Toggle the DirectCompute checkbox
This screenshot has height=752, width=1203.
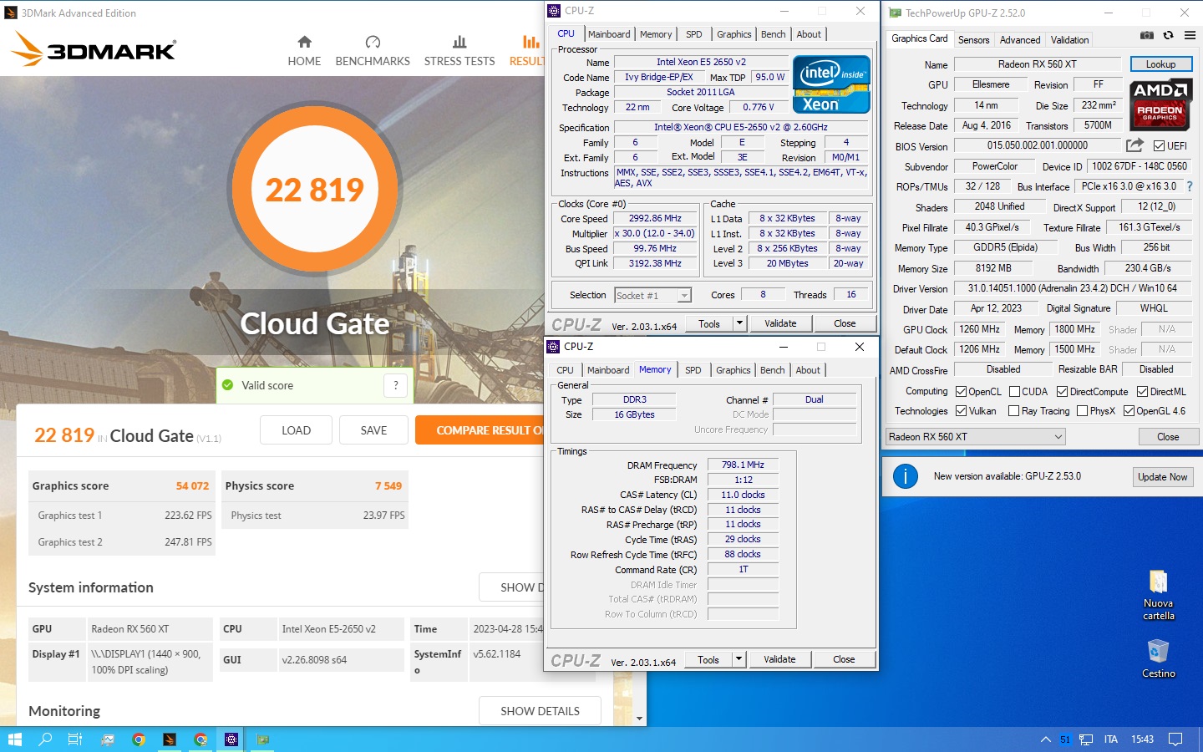[x=1062, y=392]
